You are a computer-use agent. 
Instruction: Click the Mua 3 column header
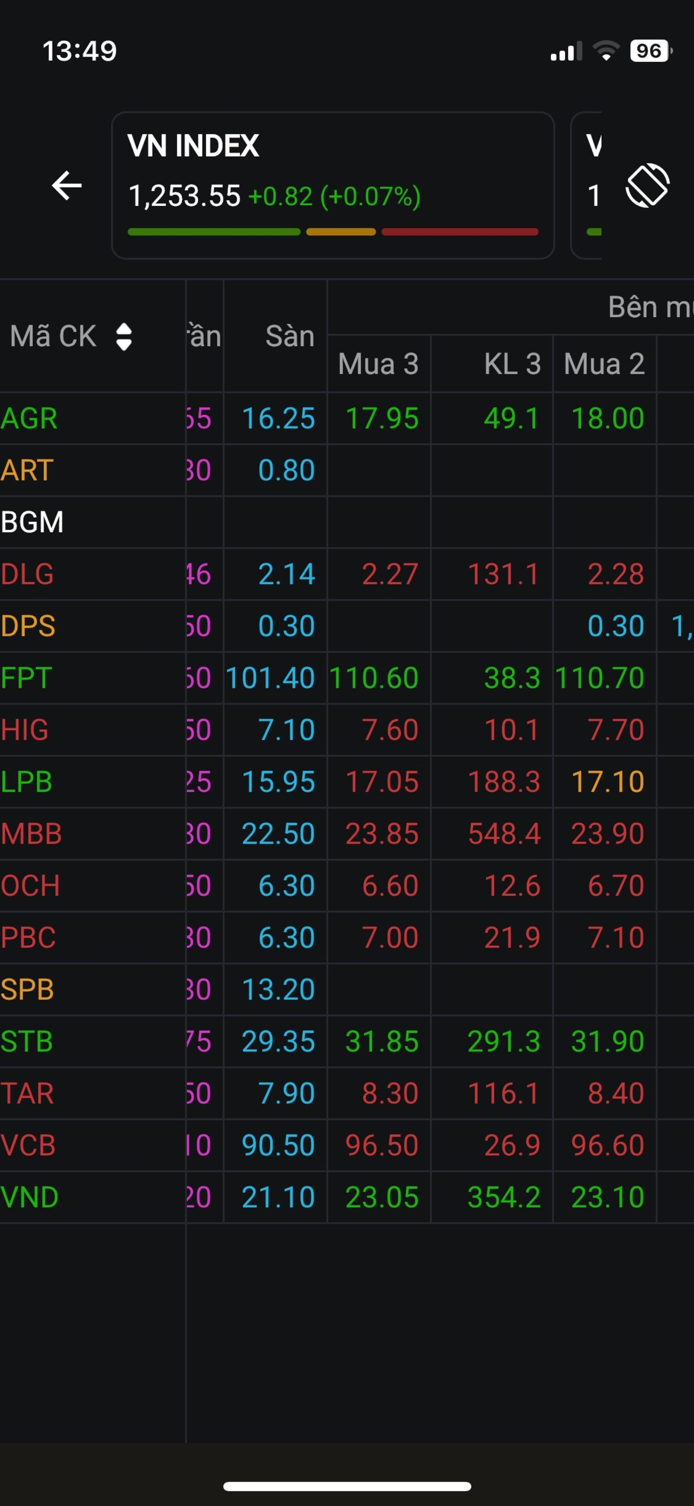(x=379, y=364)
